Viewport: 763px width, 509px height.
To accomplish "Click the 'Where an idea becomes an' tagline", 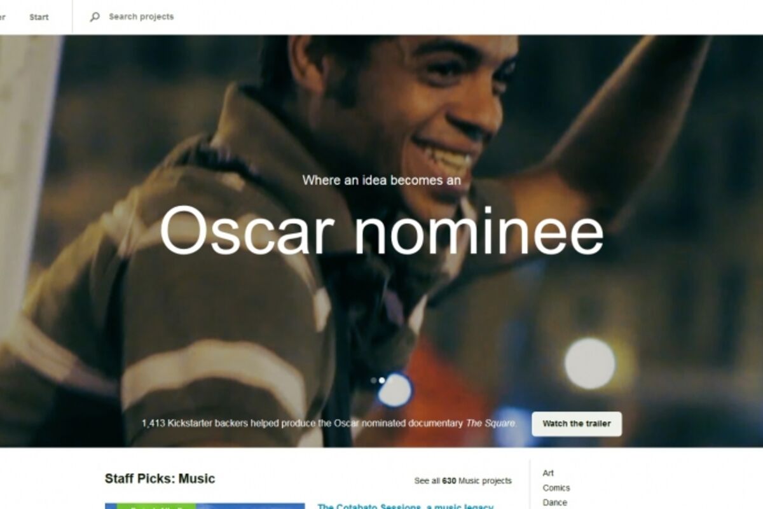I will click(381, 181).
